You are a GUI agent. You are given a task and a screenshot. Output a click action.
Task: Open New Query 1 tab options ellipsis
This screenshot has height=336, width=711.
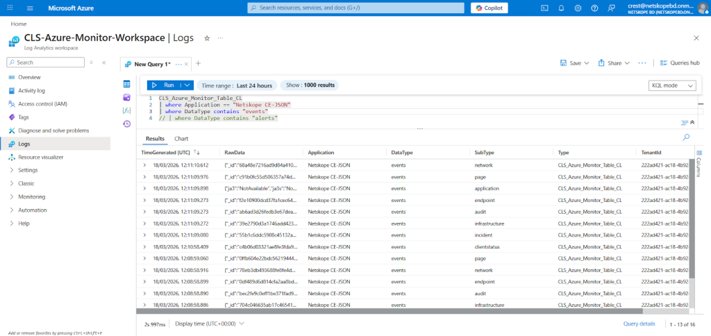click(178, 64)
